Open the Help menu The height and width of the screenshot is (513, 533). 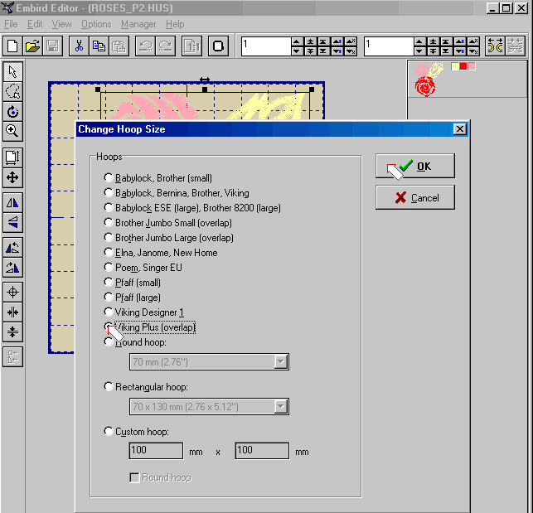(x=175, y=24)
